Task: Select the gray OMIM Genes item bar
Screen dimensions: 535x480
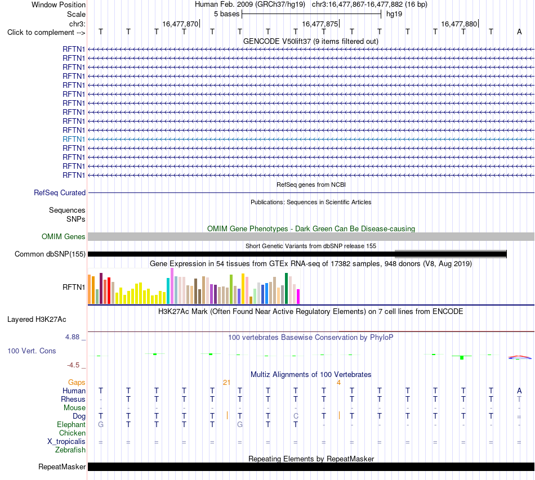Action: click(311, 236)
